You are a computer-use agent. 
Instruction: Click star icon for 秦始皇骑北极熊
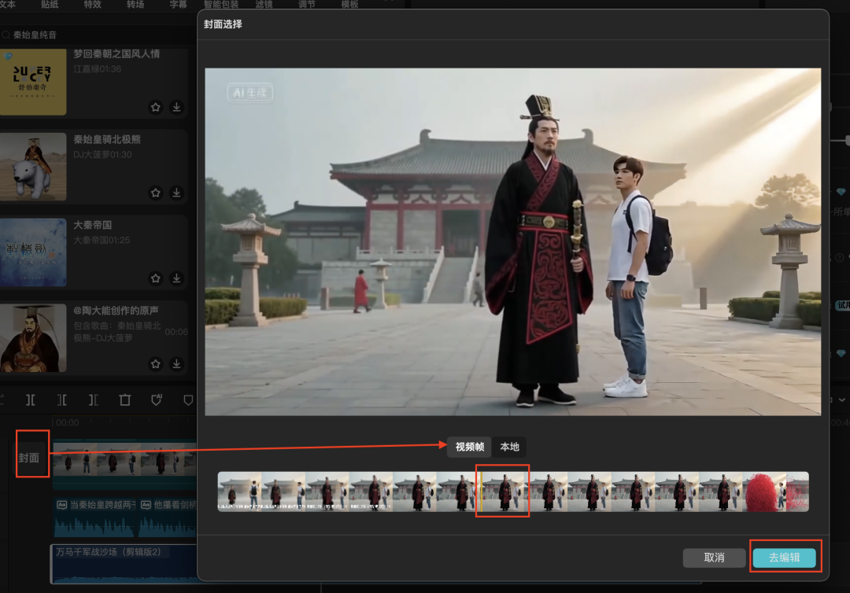click(x=156, y=193)
